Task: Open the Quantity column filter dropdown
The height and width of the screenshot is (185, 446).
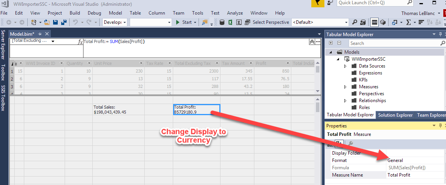Action: [x=89, y=63]
